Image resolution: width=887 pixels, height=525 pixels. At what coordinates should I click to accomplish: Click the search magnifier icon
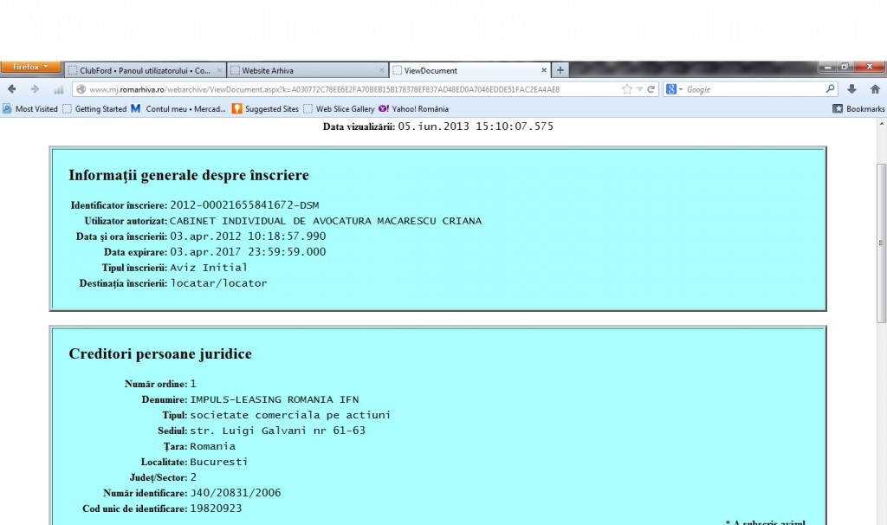click(x=830, y=88)
